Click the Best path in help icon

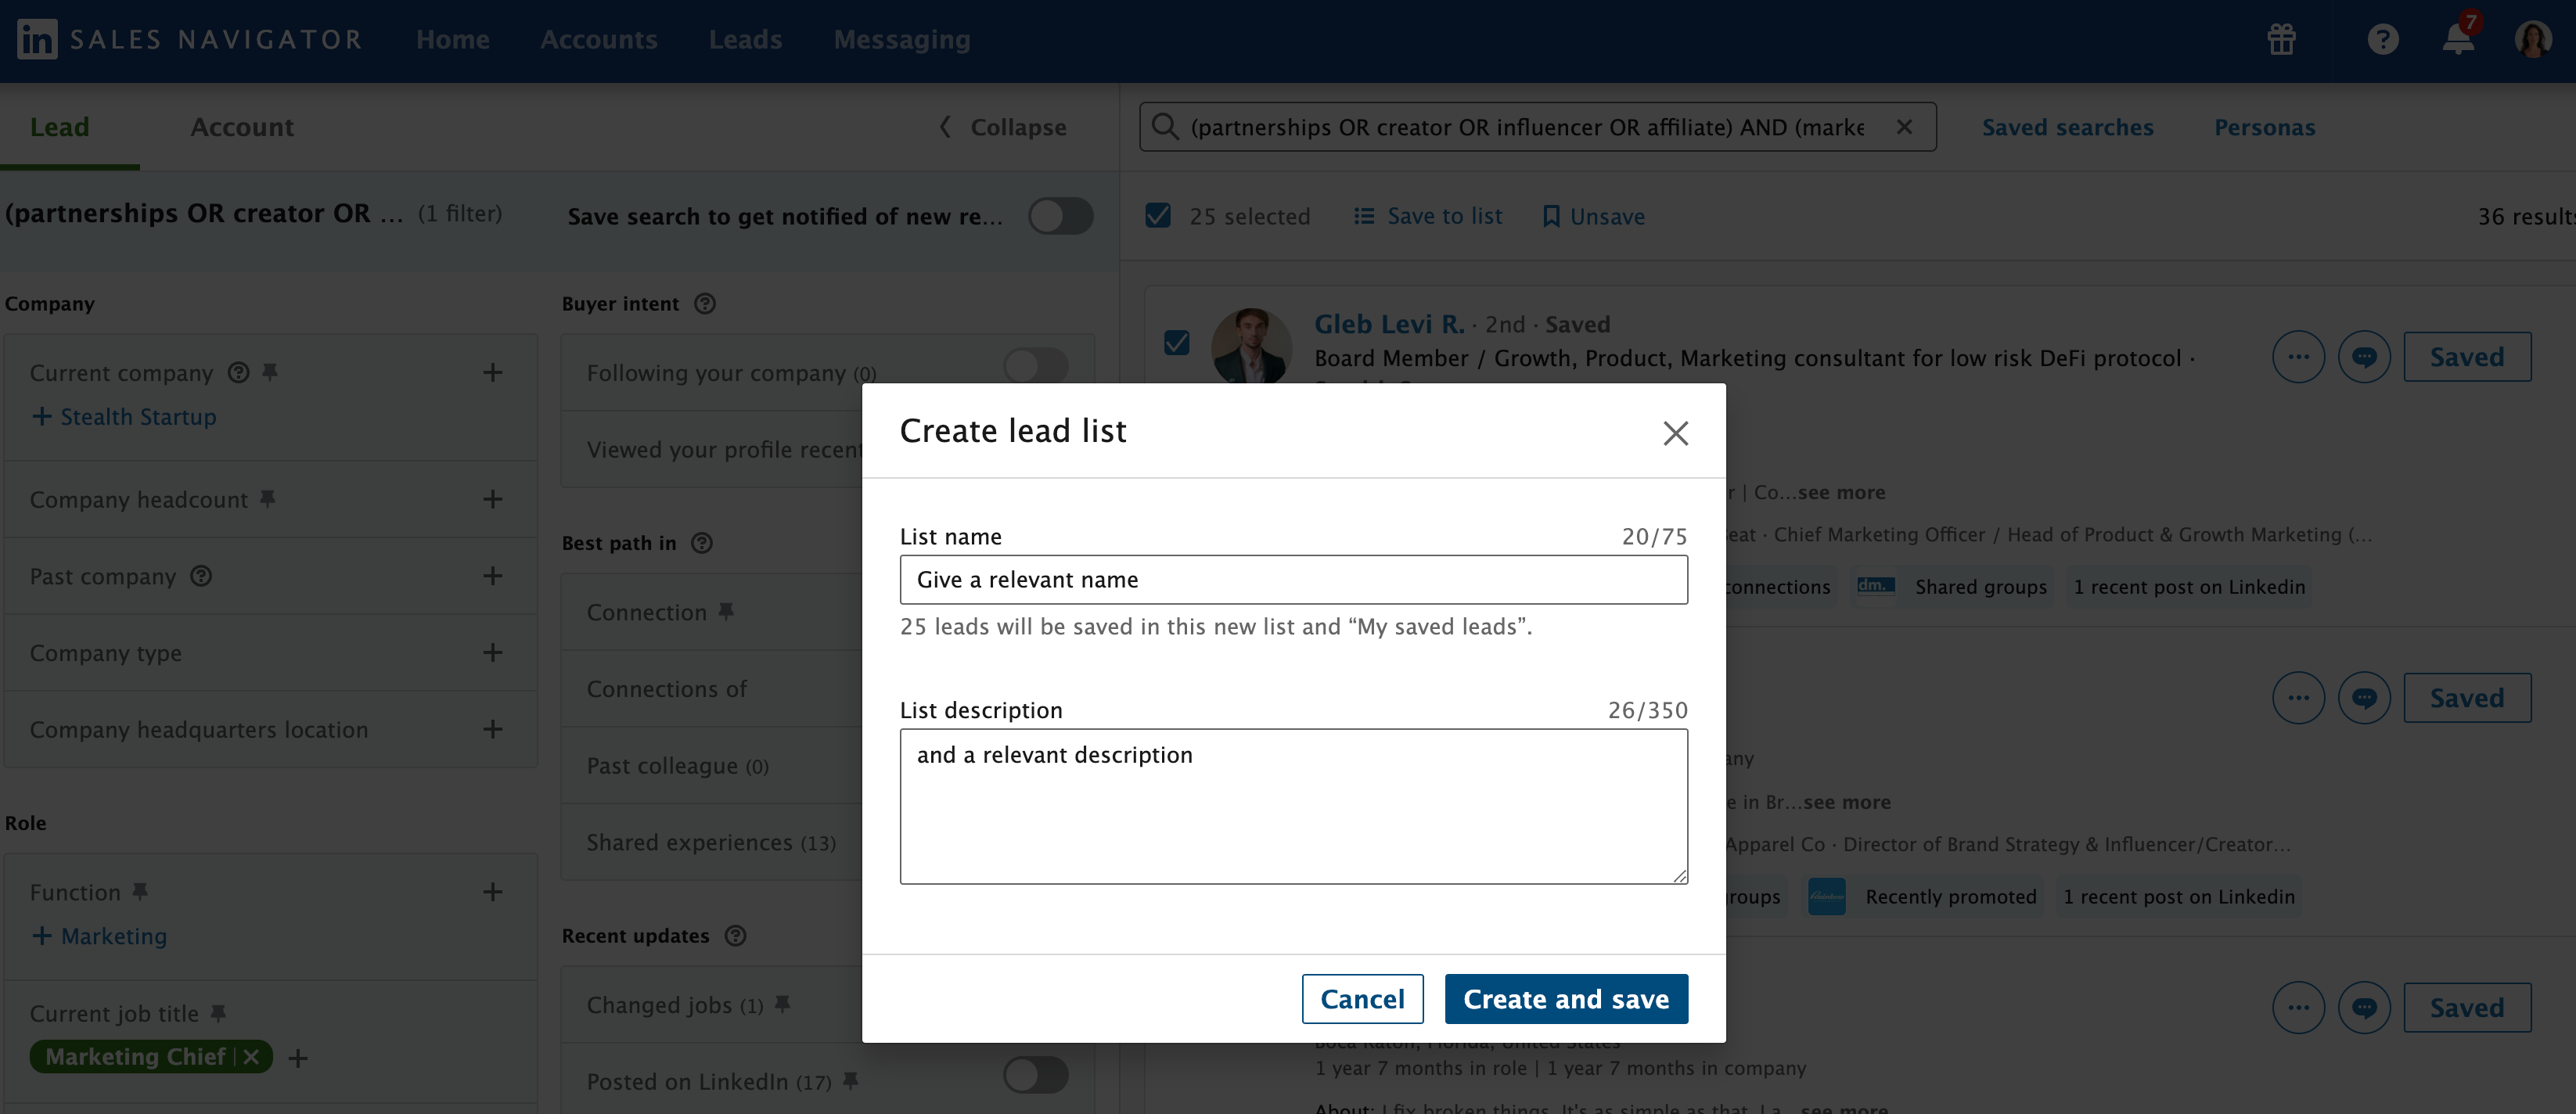pyautogui.click(x=702, y=542)
